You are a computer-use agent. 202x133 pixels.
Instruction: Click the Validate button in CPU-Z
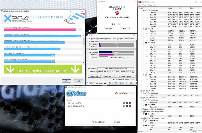[122, 83]
